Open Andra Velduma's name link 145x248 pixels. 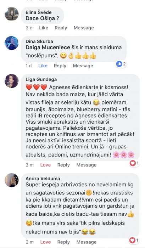click(43, 179)
